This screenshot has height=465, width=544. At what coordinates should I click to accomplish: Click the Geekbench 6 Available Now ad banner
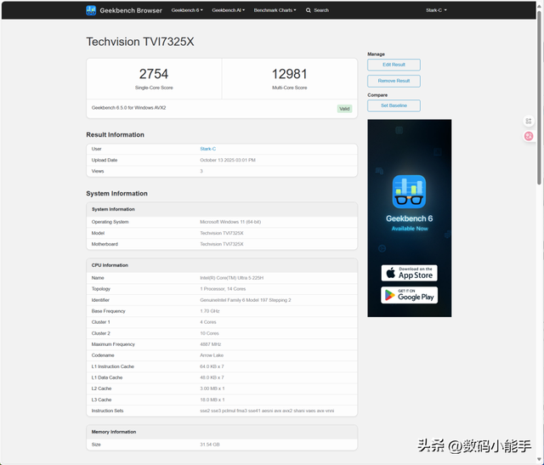[x=410, y=218]
